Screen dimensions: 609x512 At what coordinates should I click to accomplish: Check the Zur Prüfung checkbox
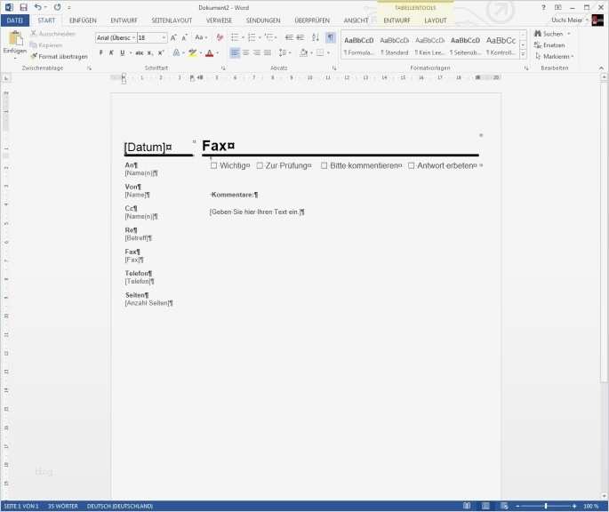260,166
